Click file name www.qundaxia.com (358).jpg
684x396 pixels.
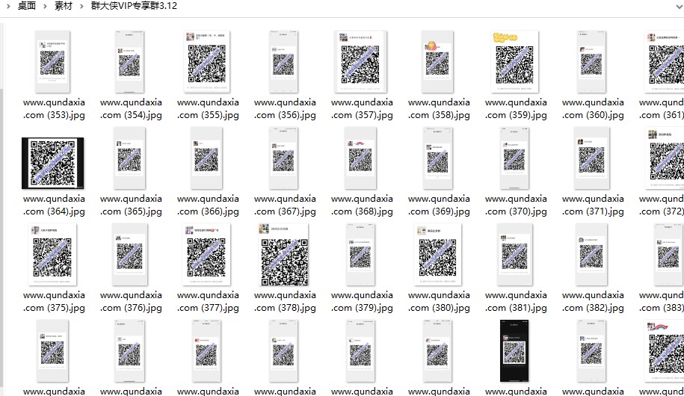[439, 108]
